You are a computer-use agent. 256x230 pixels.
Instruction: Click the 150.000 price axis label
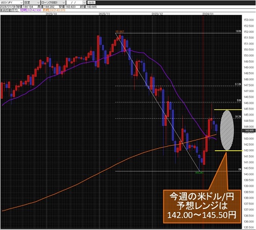[249, 56]
